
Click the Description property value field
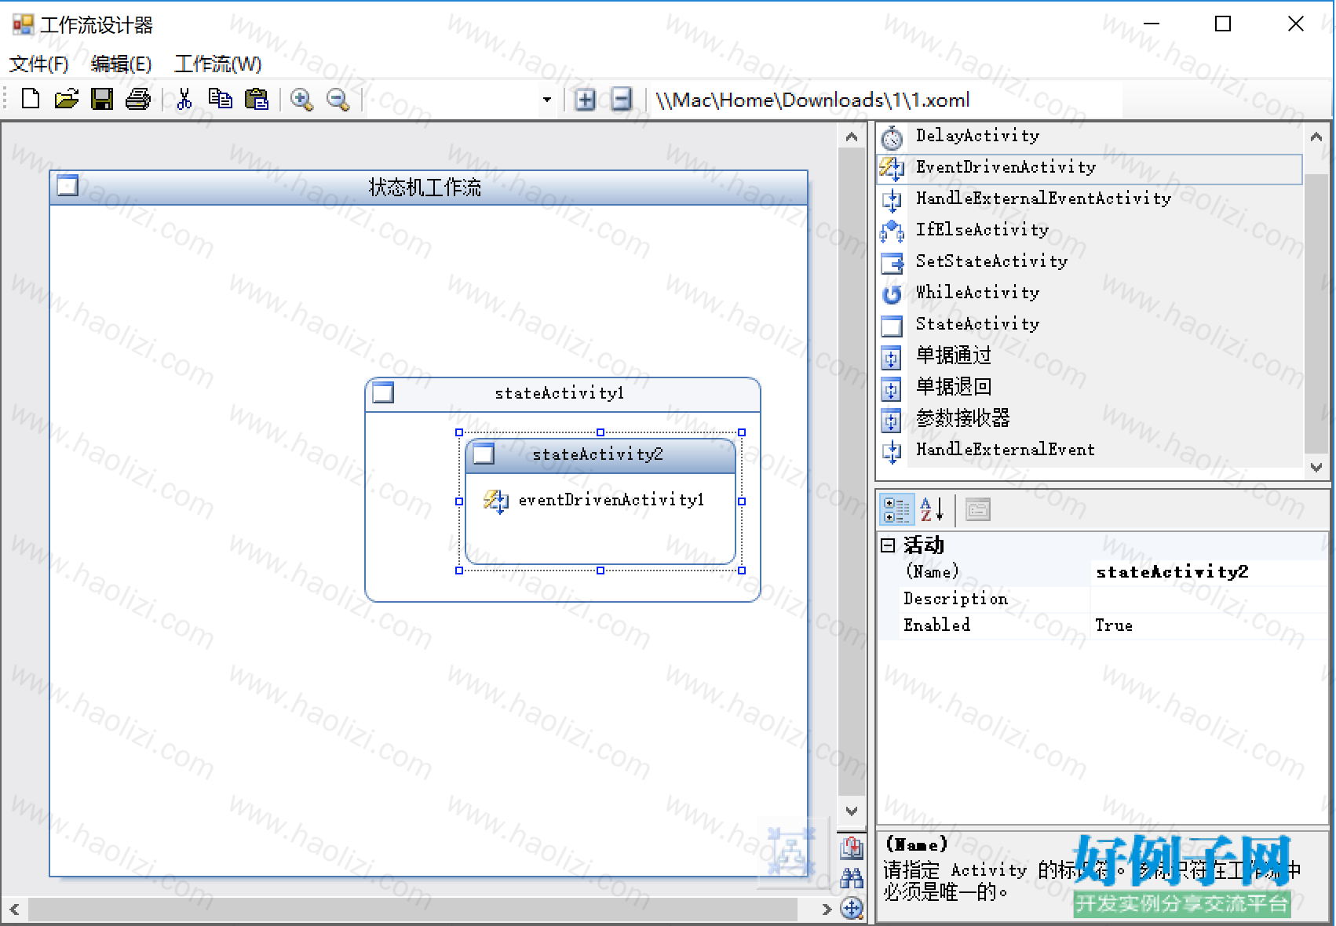pos(1209,599)
